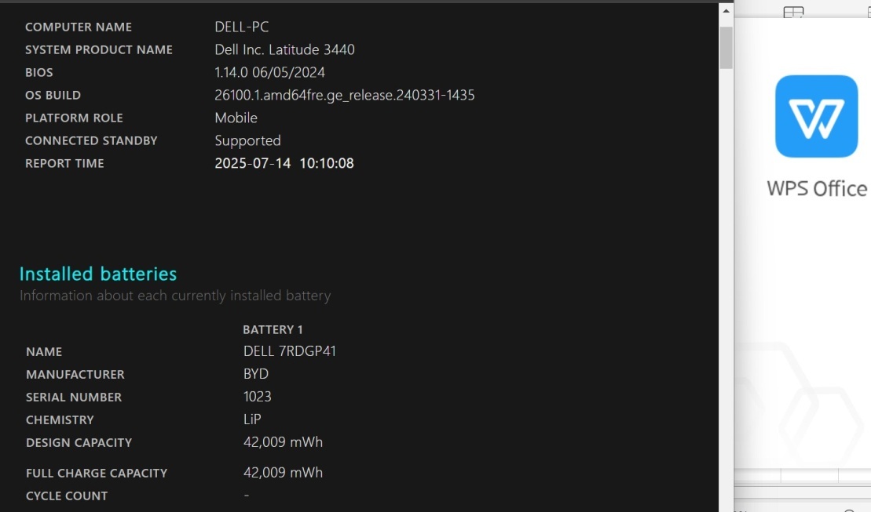Click the serial number 1023

point(257,397)
